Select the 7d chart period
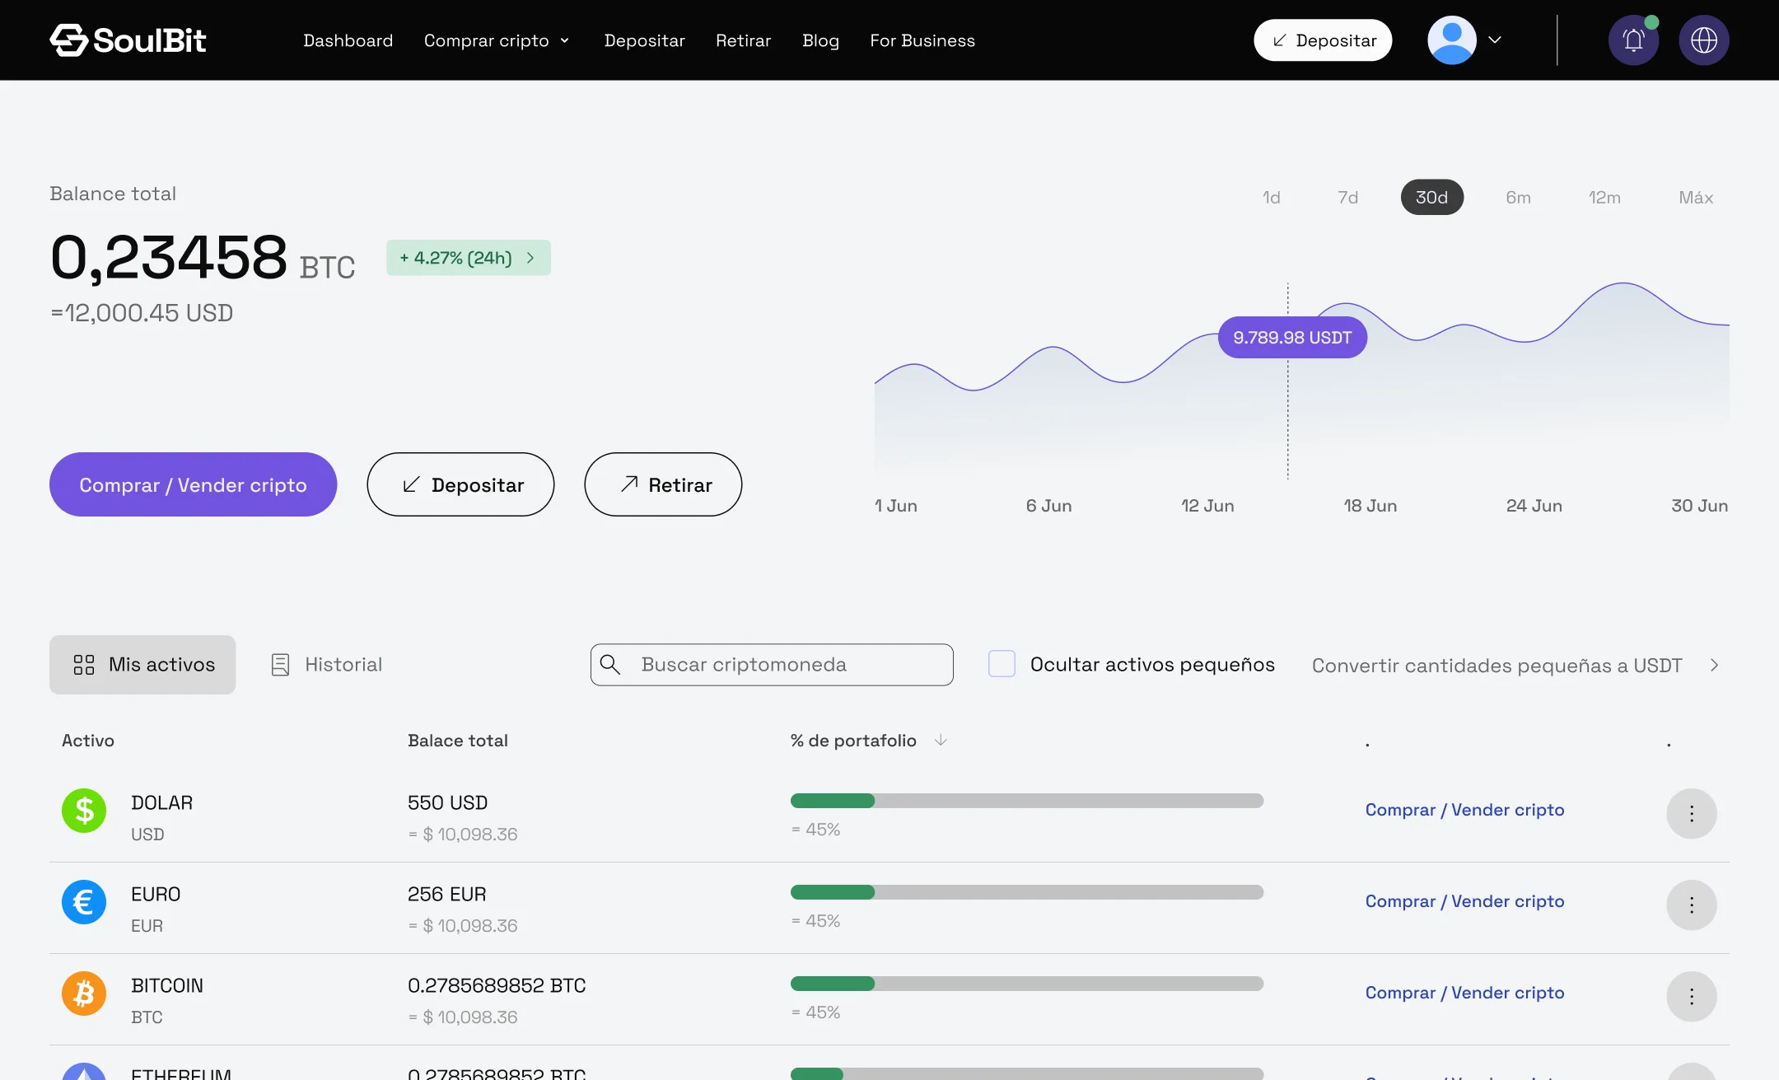This screenshot has width=1779, height=1080. tap(1347, 197)
